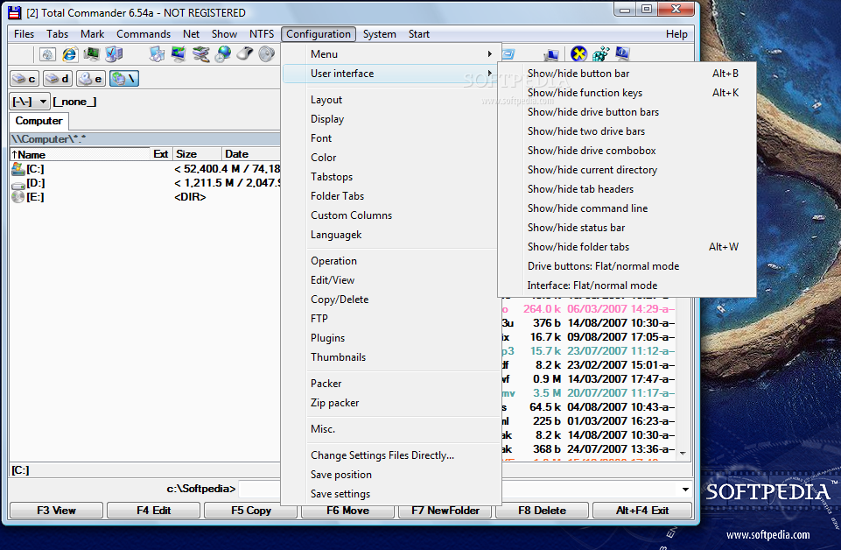Screen dimensions: 841x550
Task: Open the NTFS menu
Action: click(261, 34)
